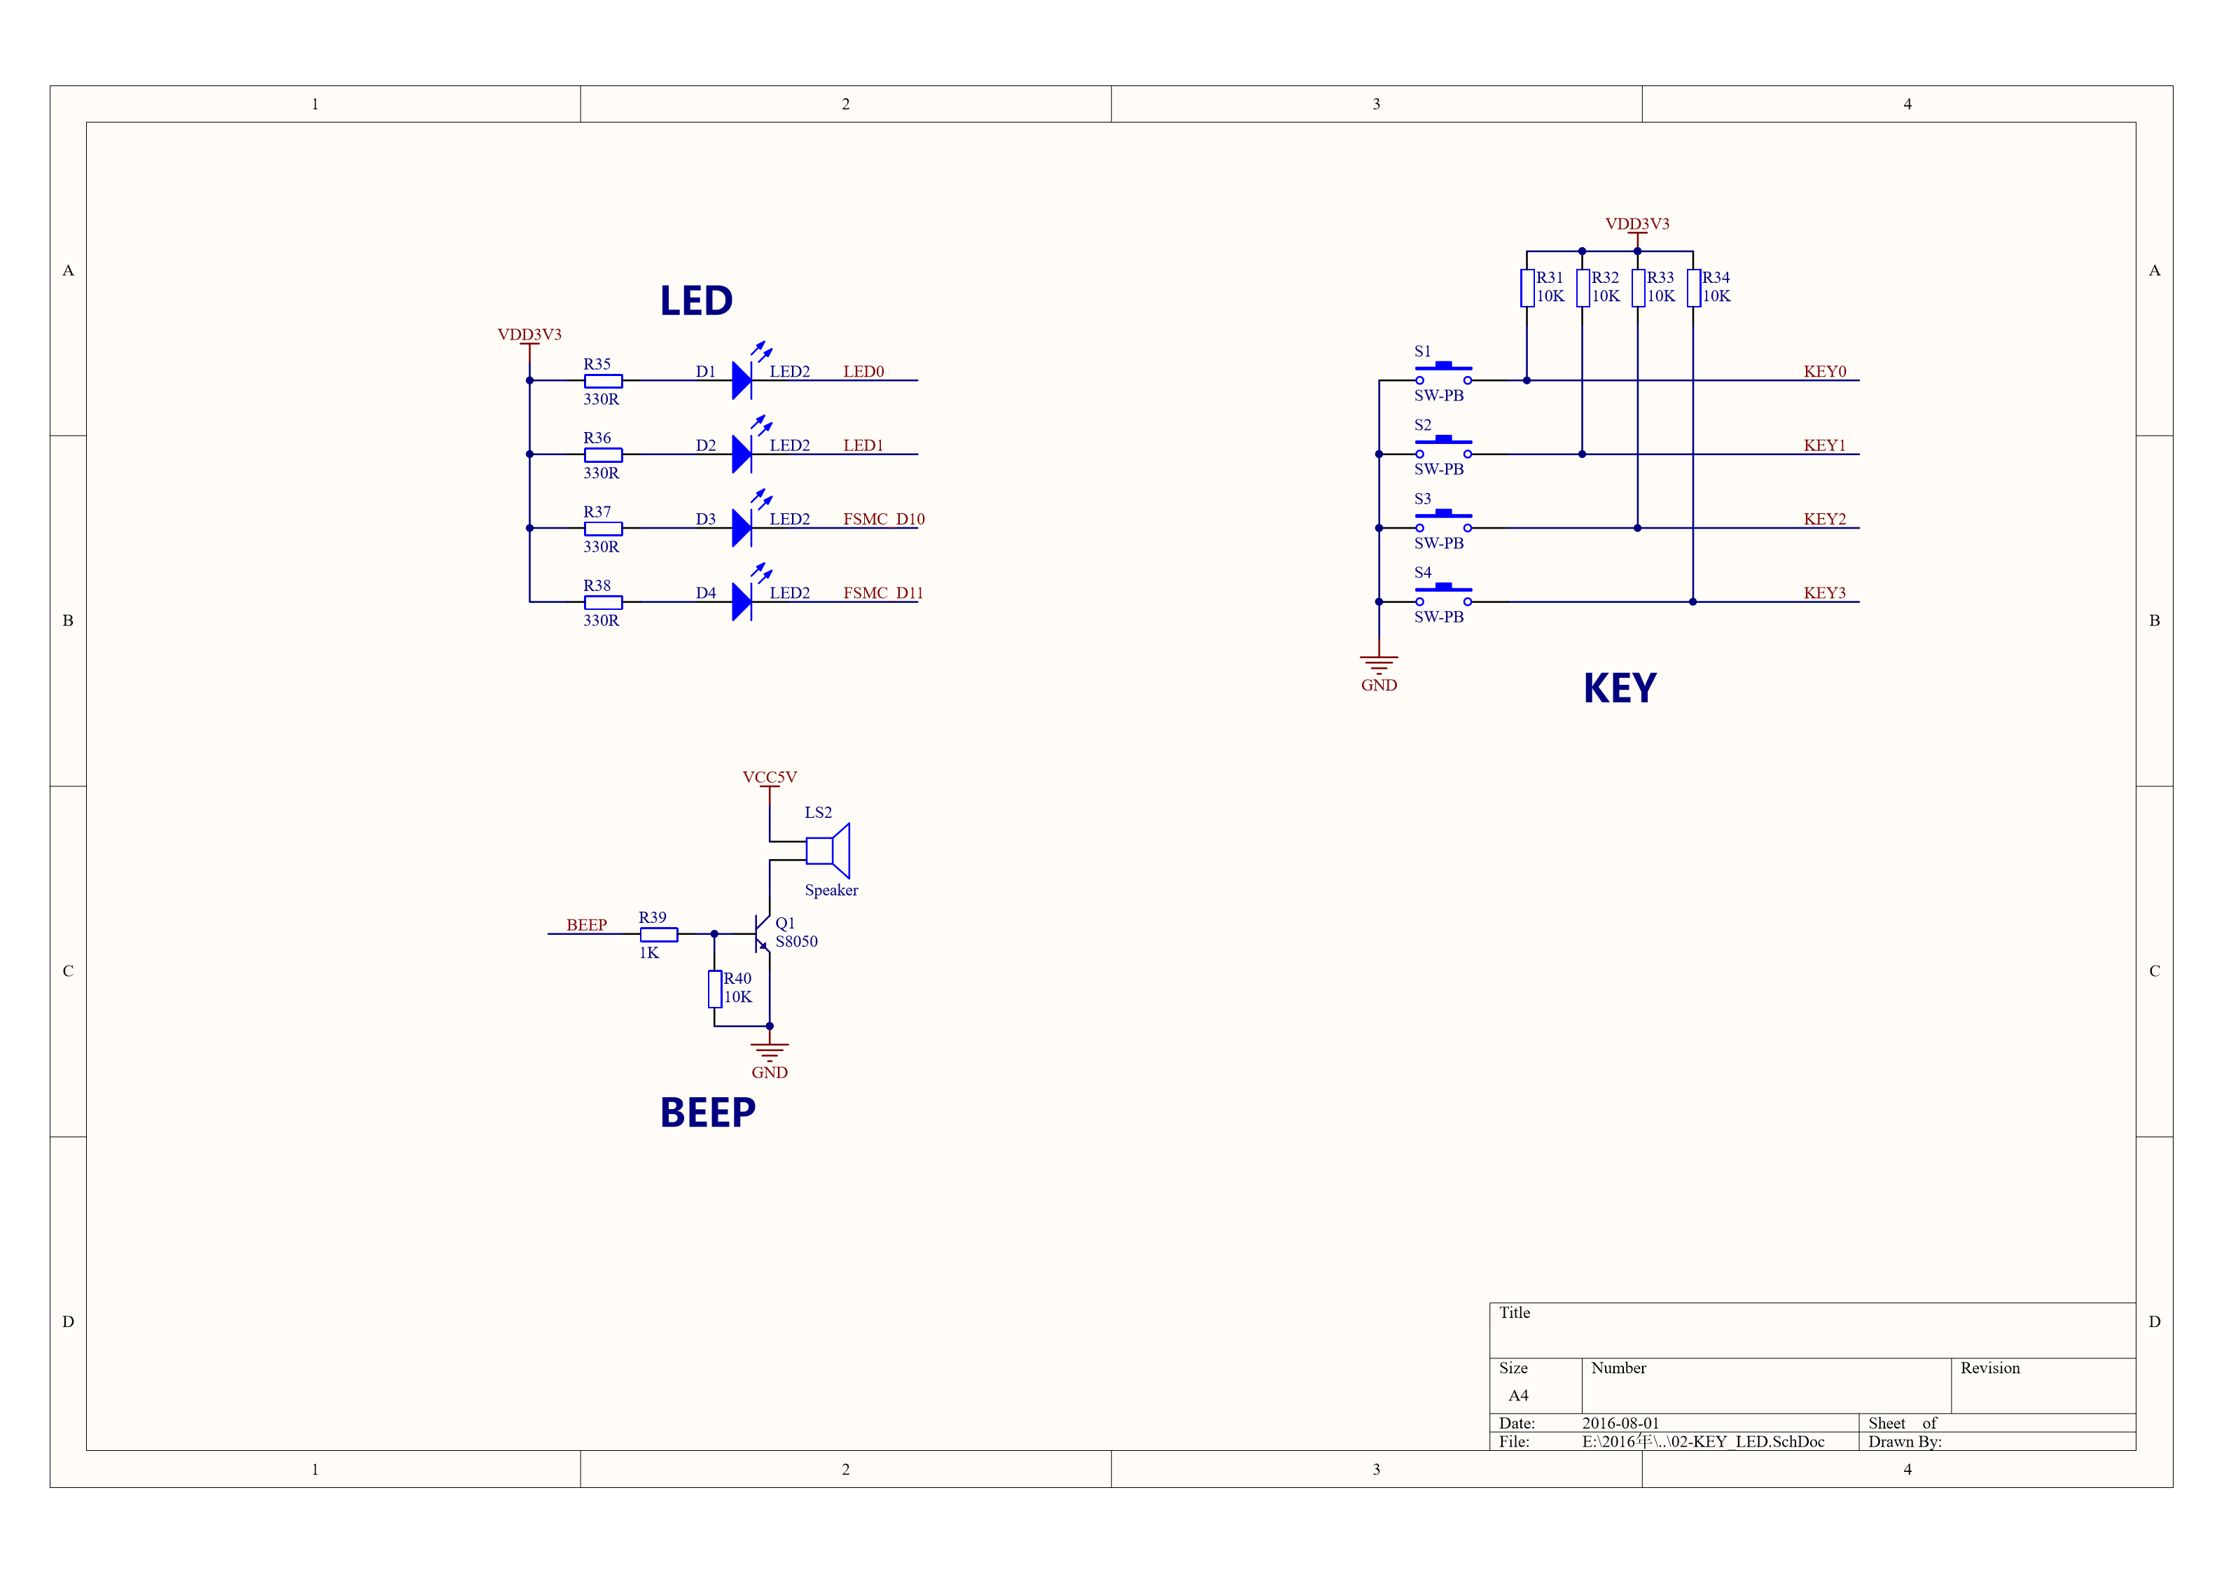Select pull-up resistor R31 symbol
The image size is (2224, 1572).
1527,288
